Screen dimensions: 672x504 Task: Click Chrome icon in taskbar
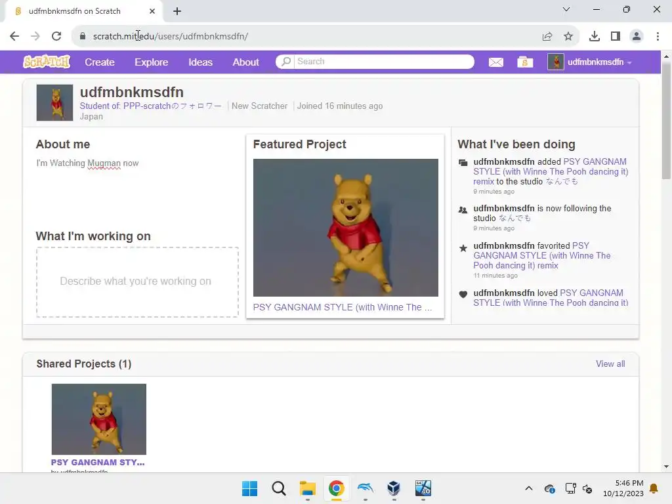337,488
